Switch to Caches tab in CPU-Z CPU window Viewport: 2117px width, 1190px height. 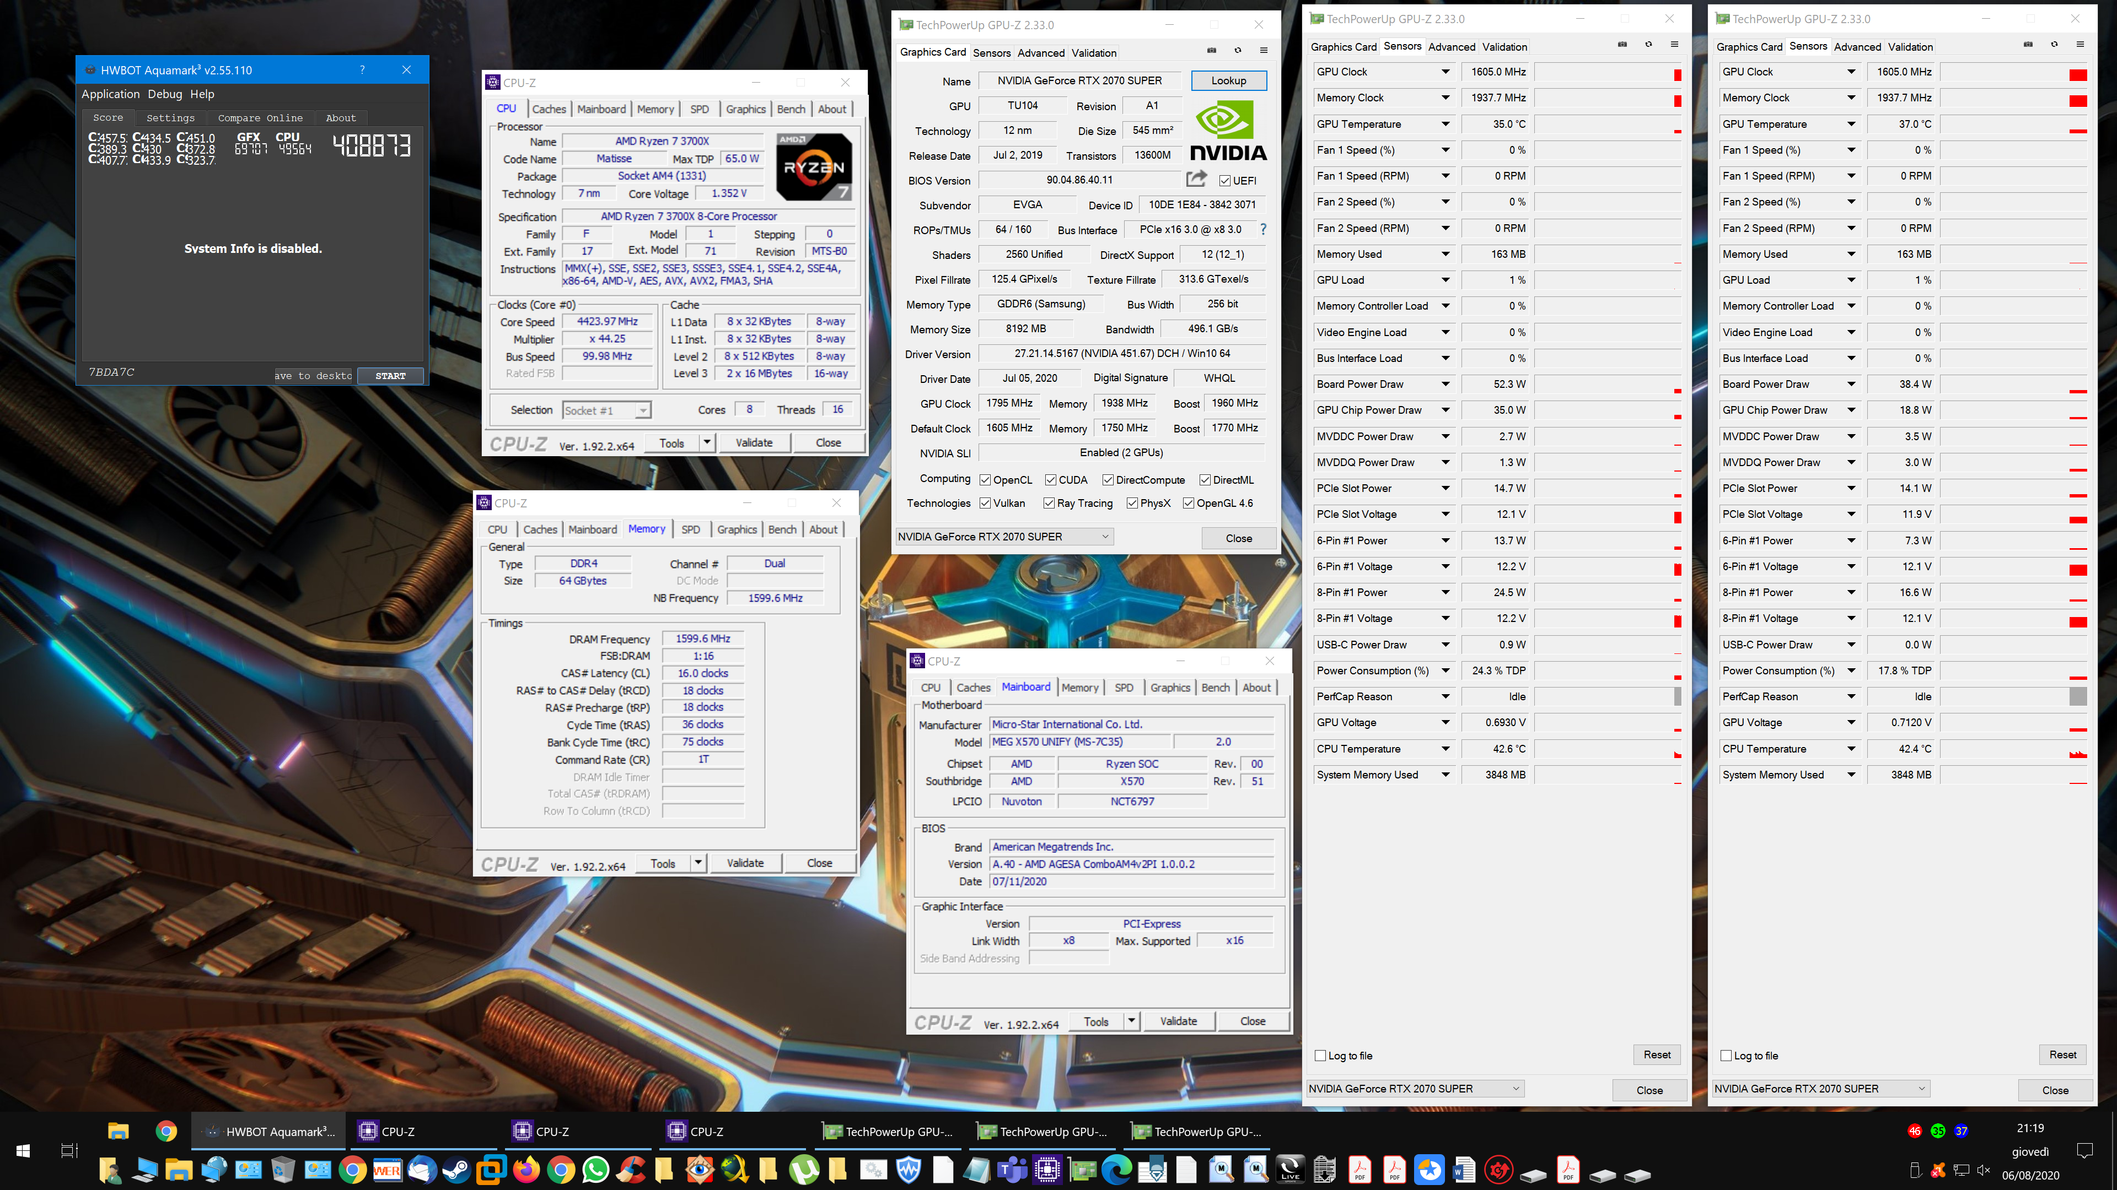pos(549,109)
